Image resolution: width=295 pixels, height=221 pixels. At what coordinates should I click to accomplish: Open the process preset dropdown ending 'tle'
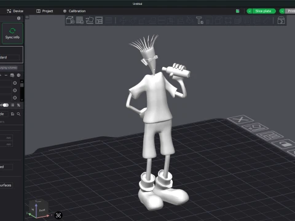tap(4, 114)
